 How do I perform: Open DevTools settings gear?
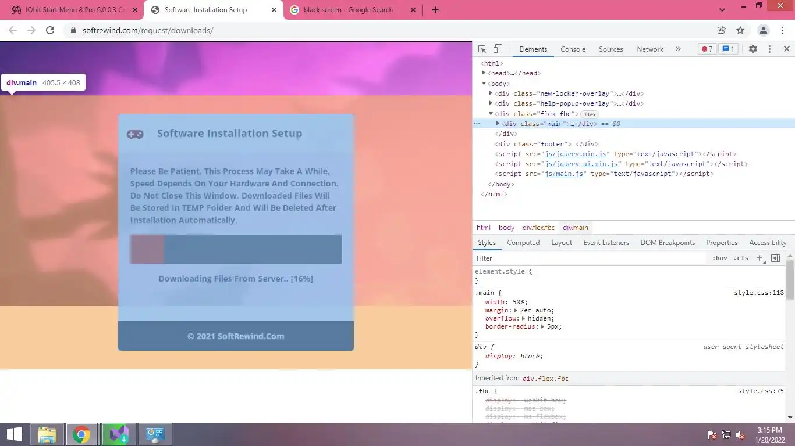click(x=753, y=49)
